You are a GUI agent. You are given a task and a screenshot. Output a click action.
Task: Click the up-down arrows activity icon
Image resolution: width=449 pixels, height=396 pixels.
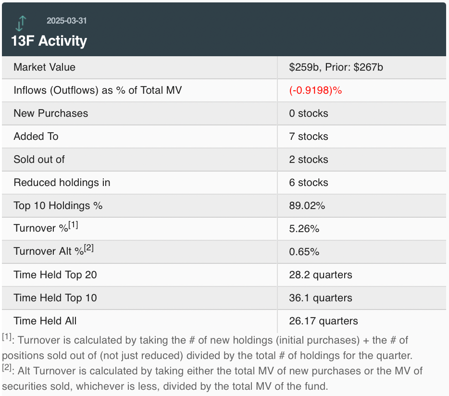click(x=21, y=23)
